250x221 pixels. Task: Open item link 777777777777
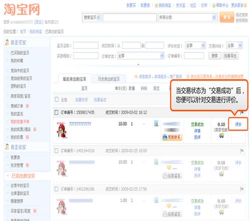80,124
